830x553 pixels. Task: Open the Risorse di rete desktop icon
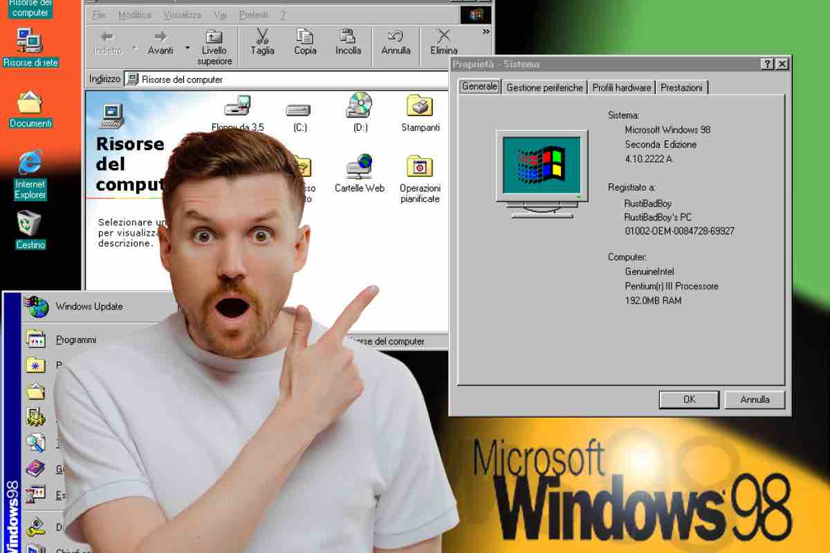coord(30,48)
